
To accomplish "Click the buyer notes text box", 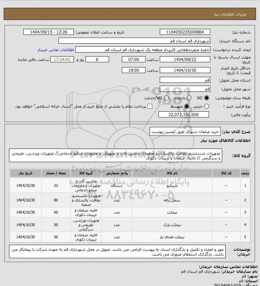I will [118, 252].
